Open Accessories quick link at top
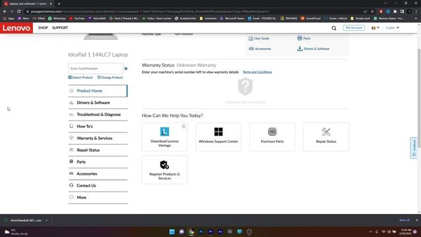 coord(260,49)
